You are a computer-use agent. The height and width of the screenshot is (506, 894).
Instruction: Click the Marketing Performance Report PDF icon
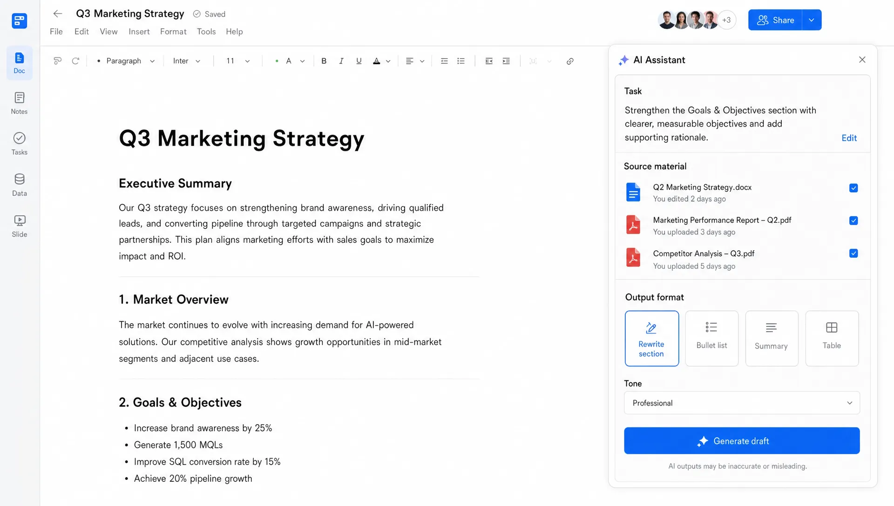(x=633, y=225)
